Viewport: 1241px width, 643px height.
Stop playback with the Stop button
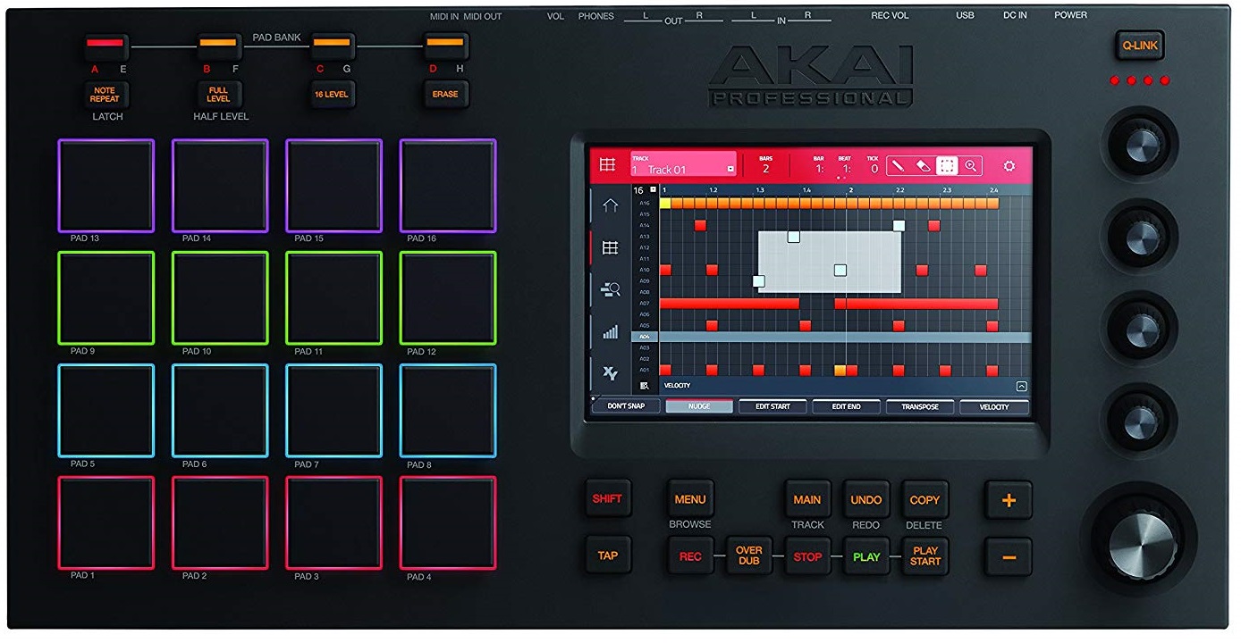(807, 555)
